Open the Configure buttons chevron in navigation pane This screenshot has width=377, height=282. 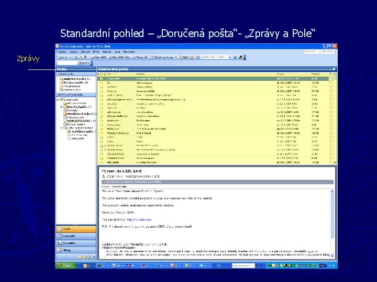[x=94, y=257]
